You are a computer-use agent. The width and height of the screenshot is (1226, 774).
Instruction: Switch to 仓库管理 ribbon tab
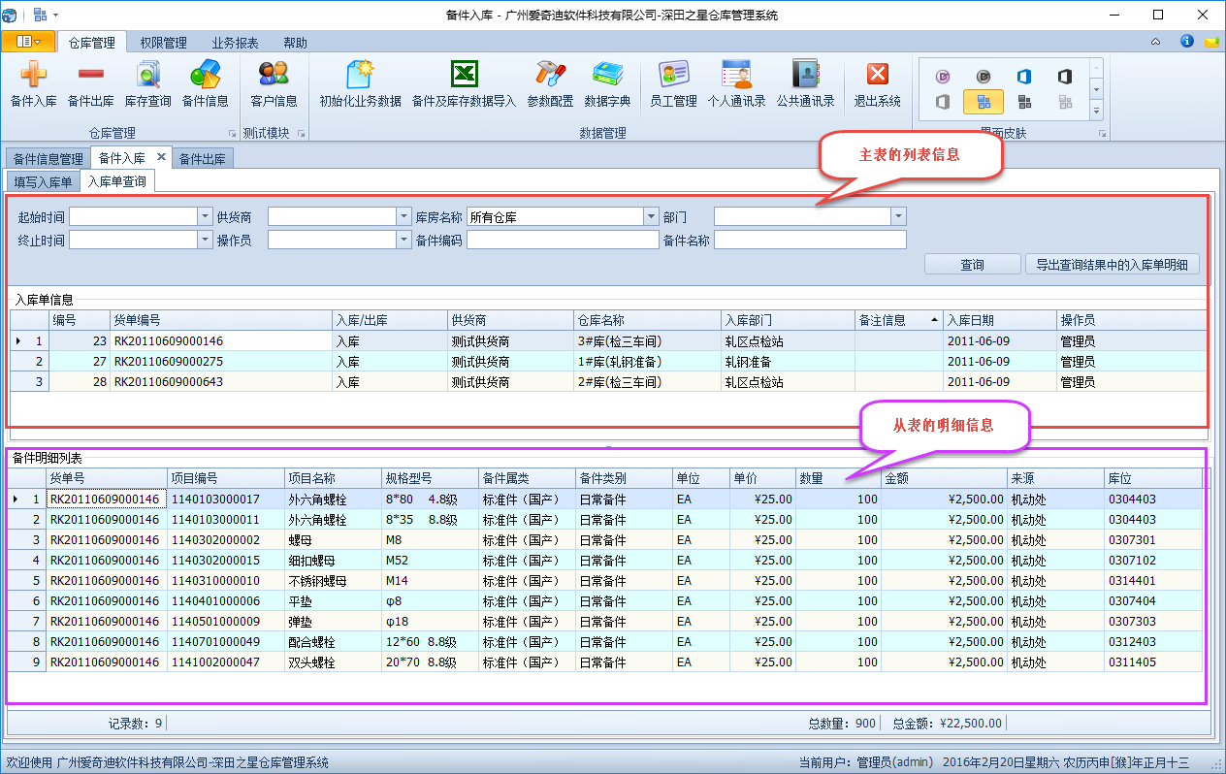pos(92,43)
